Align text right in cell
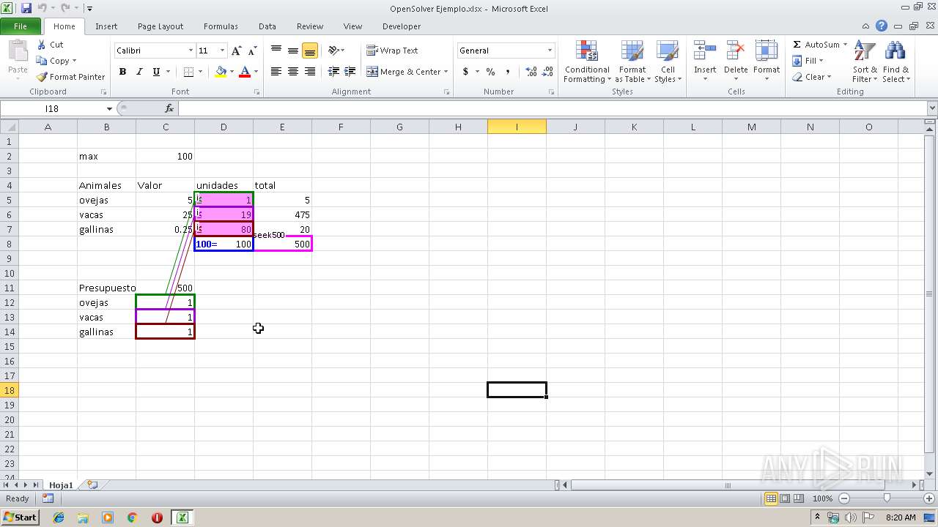This screenshot has width=938, height=527. 310,72
